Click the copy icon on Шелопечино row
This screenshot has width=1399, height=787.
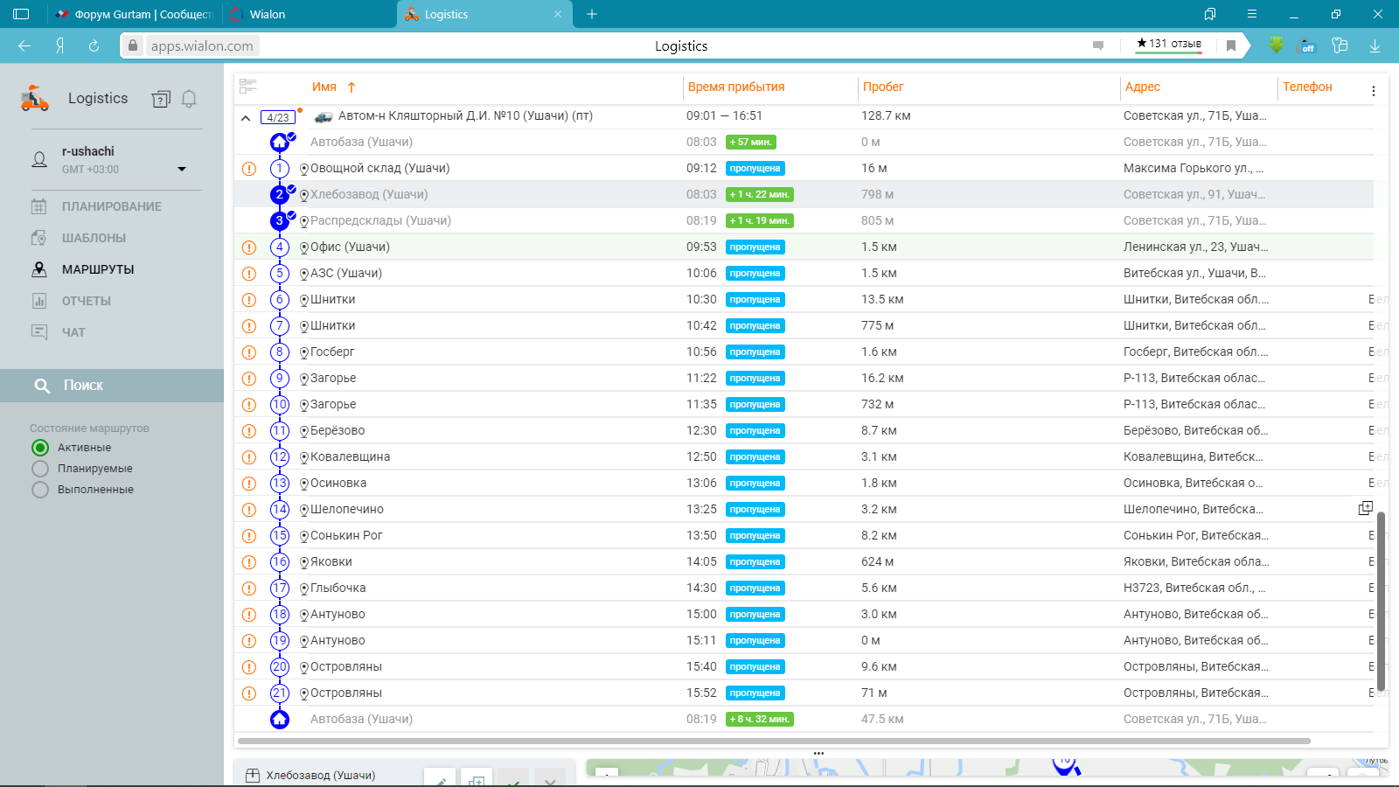(1365, 508)
